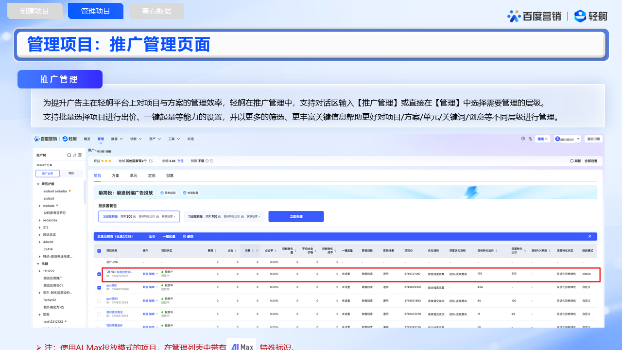Expand the wadada tree node

(39, 206)
